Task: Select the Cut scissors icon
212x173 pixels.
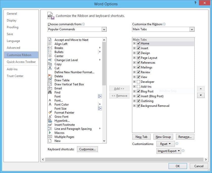Action: 51,68
